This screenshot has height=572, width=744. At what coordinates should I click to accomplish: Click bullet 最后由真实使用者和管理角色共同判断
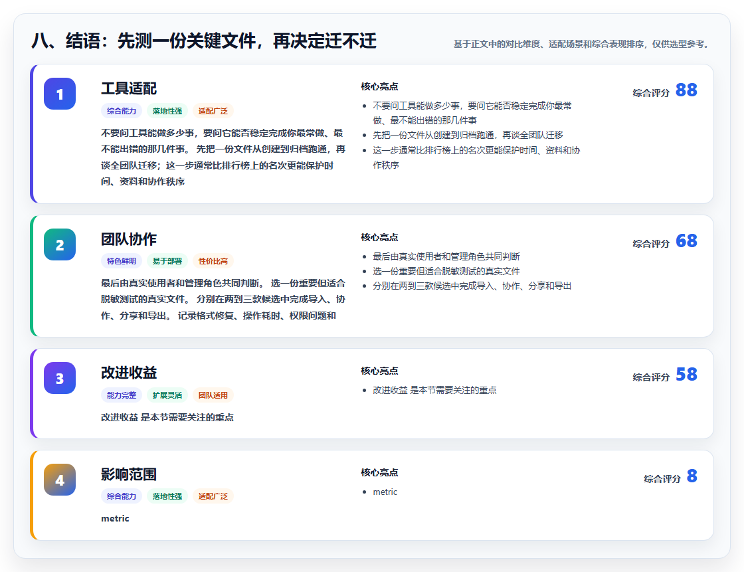pos(446,256)
